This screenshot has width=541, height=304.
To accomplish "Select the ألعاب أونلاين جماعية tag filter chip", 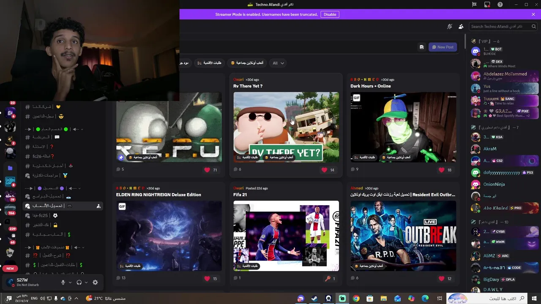I will [247, 63].
